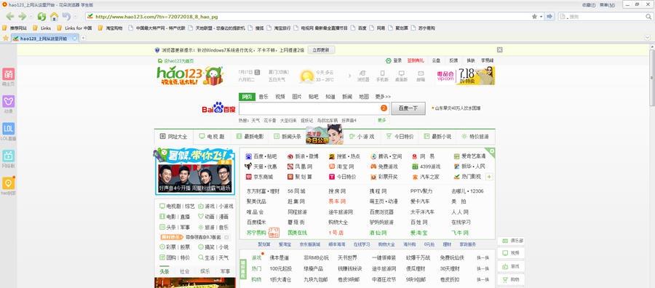
Task: Open the search engine selector in the browser search box
Action: click(563, 17)
